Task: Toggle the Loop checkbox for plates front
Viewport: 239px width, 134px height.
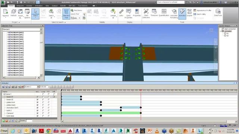Action: click(43, 102)
